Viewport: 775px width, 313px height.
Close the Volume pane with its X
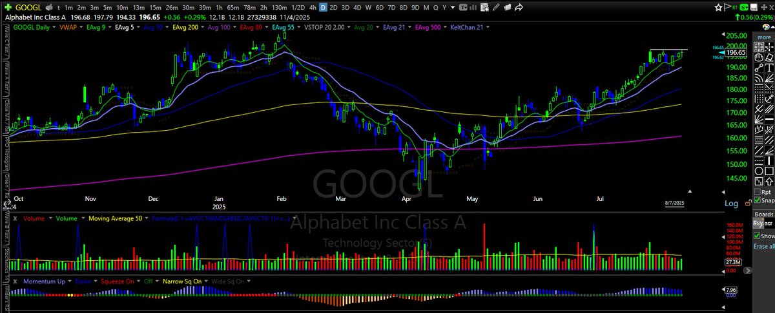[x=15, y=219]
